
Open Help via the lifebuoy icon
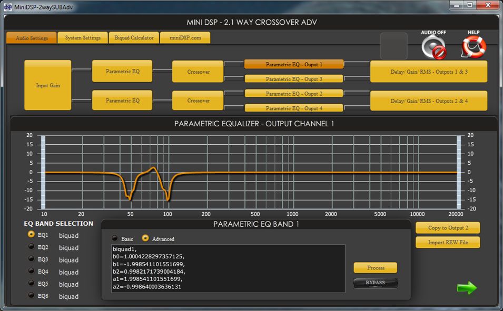[x=474, y=47]
